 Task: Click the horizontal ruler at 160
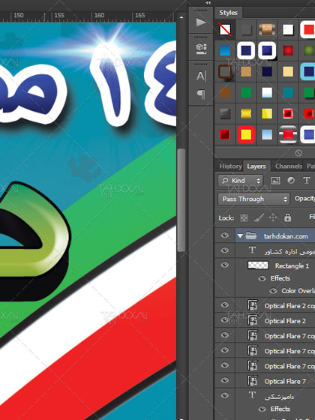pos(99,15)
